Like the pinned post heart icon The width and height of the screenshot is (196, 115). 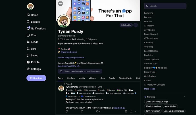pyautogui.click(x=97, y=111)
